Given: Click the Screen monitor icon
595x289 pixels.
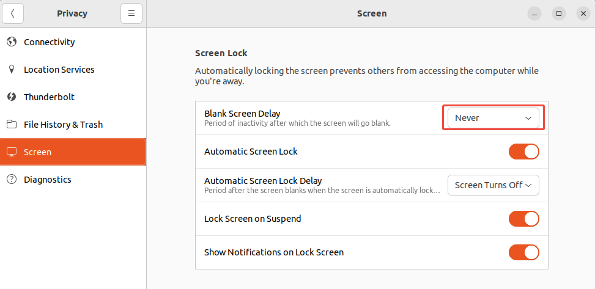Looking at the screenshot, I should point(12,152).
